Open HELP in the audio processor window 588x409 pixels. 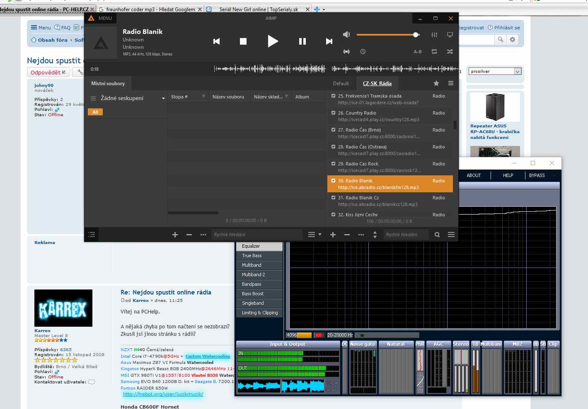click(x=508, y=175)
